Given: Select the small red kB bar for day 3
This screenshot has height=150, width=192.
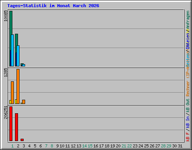Looking at the screenshot, I should [x=22, y=140].
